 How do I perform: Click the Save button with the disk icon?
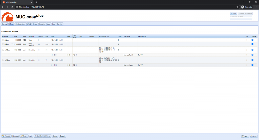click(47, 136)
